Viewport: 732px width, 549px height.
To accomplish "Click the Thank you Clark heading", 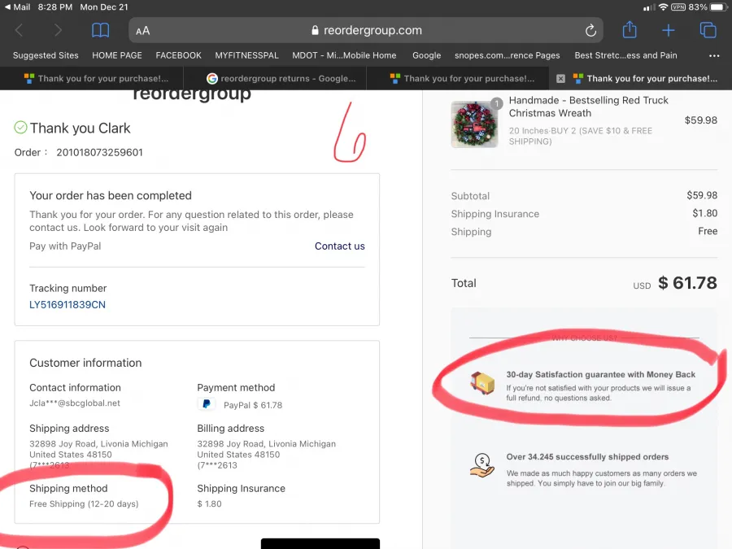I will coord(80,128).
